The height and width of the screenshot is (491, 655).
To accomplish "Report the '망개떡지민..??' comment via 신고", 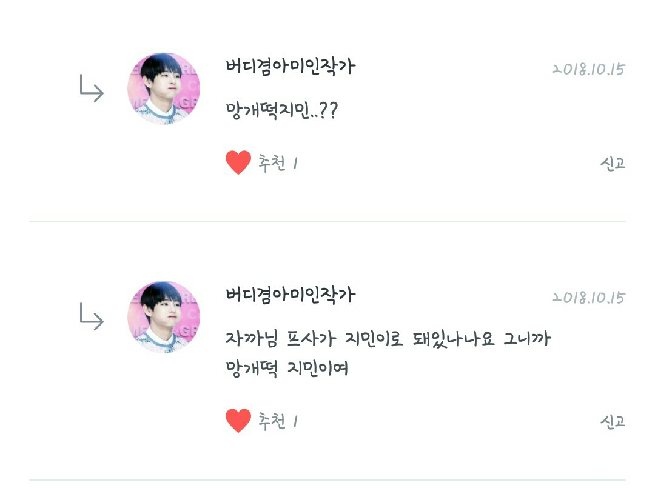I will [613, 163].
